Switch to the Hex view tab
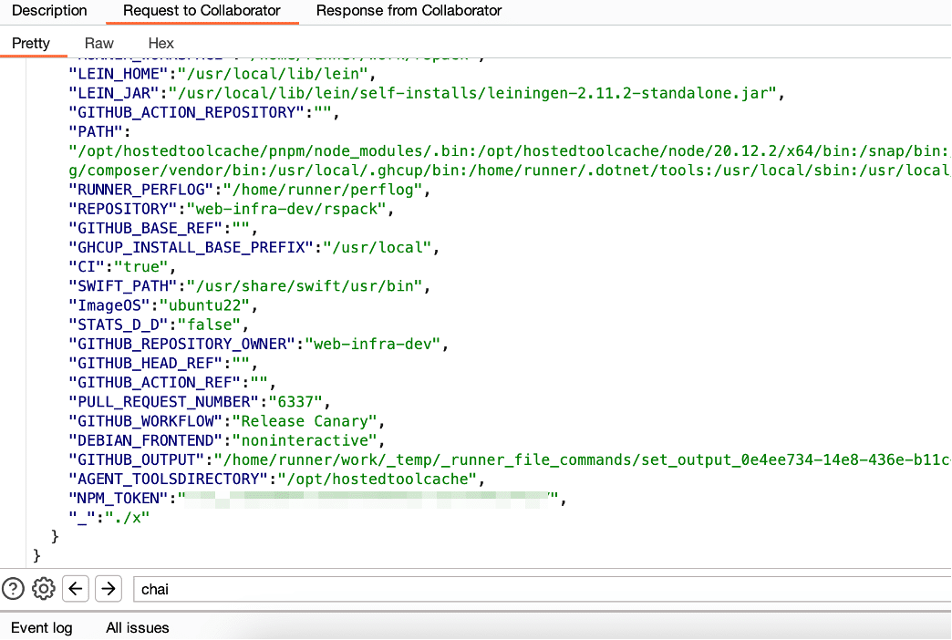This screenshot has width=952, height=640. click(160, 43)
